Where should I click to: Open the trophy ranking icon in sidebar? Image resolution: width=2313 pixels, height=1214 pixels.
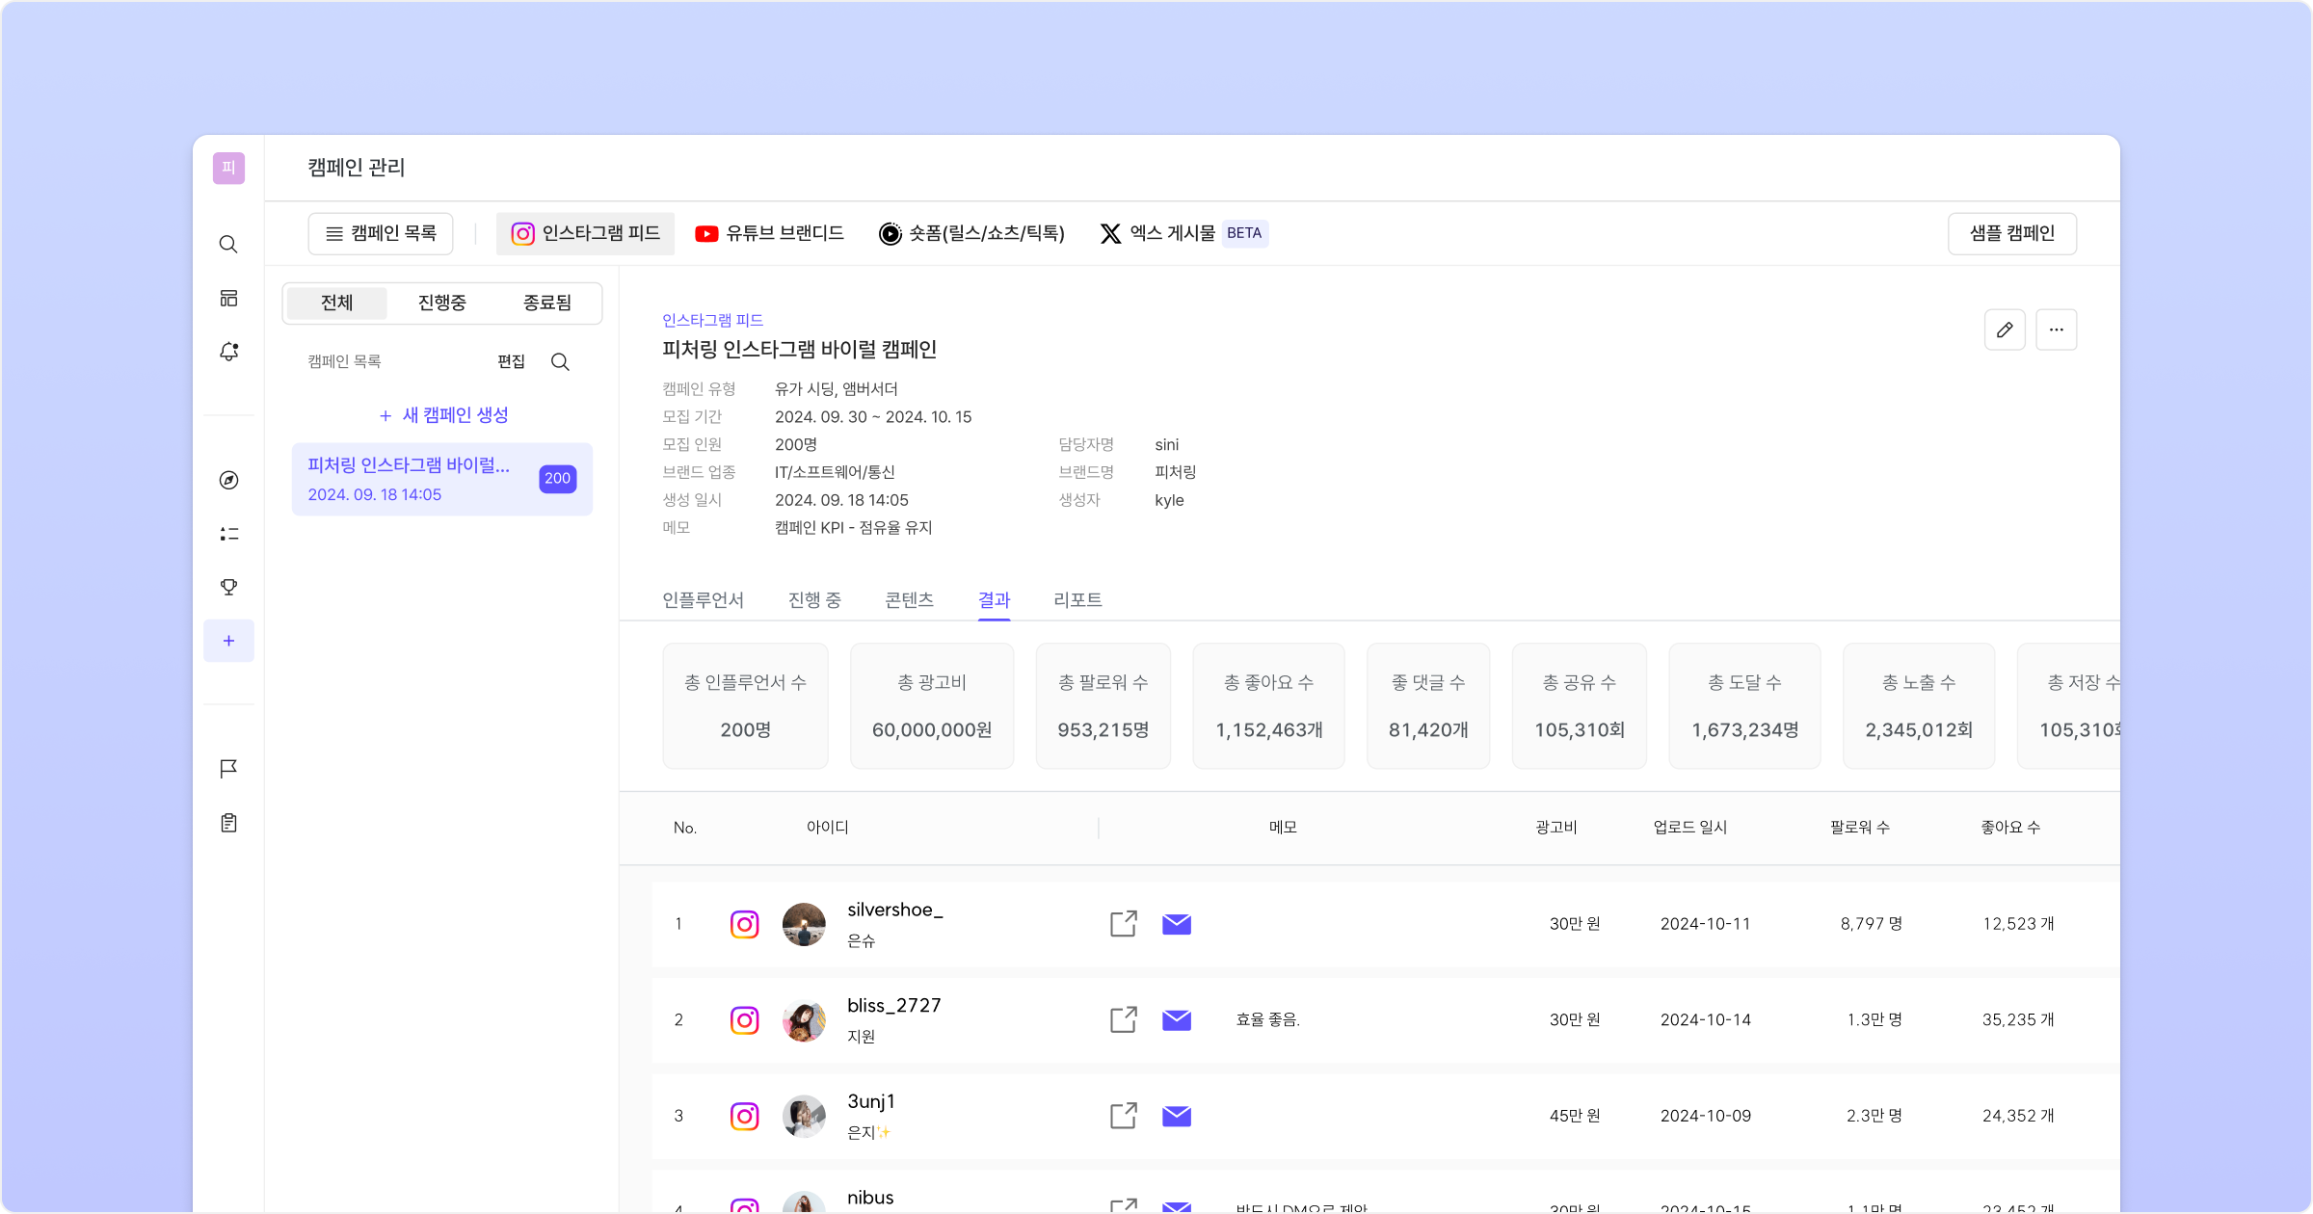[x=228, y=587]
